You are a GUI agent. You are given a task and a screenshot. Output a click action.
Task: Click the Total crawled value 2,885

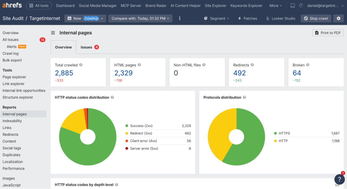(64, 73)
